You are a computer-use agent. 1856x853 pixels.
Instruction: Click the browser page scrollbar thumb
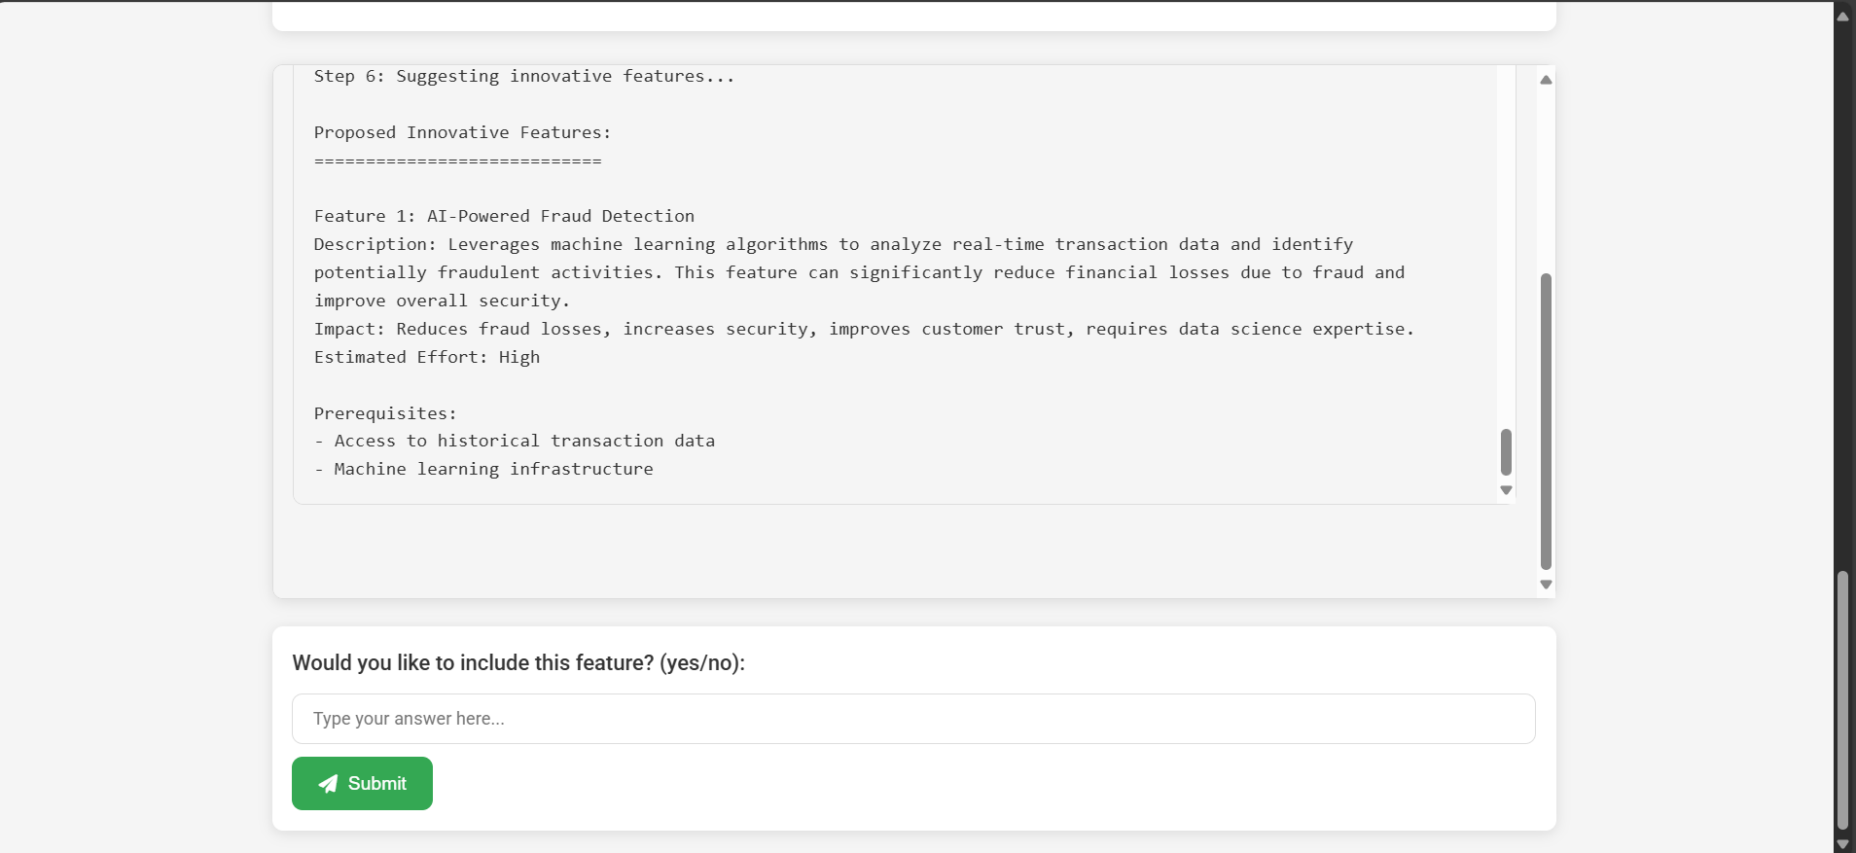coord(1842,700)
